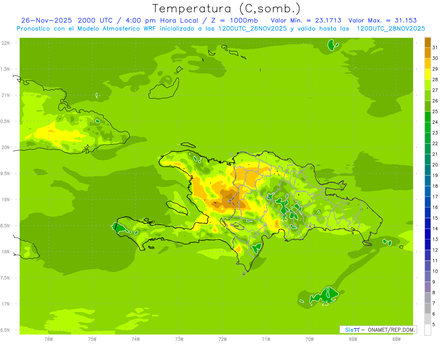Click the legend color band between 5 and 6
The image size is (445, 344).
pyautogui.click(x=428, y=319)
